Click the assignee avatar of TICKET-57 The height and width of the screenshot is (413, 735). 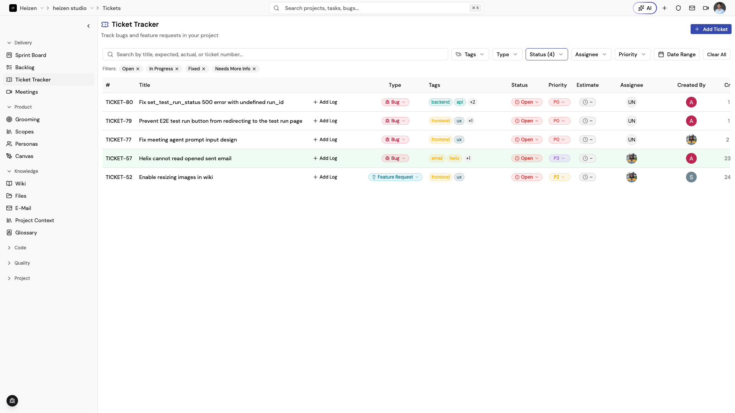632,158
